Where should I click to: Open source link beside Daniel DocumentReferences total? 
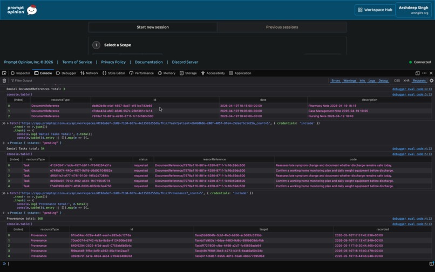tap(412, 89)
